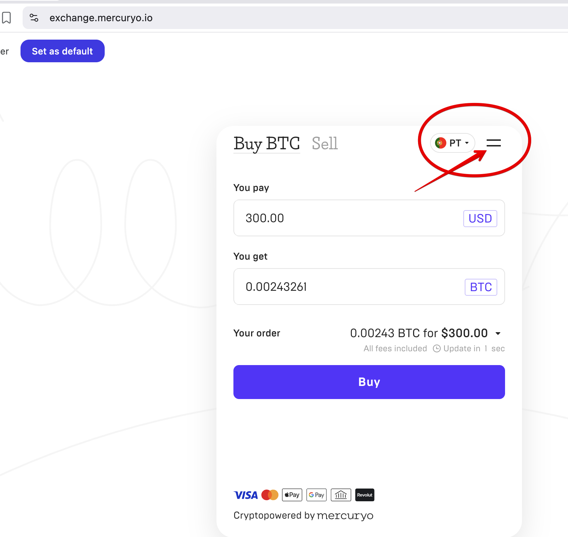
Task: Click the Set as default button
Action: tap(63, 51)
